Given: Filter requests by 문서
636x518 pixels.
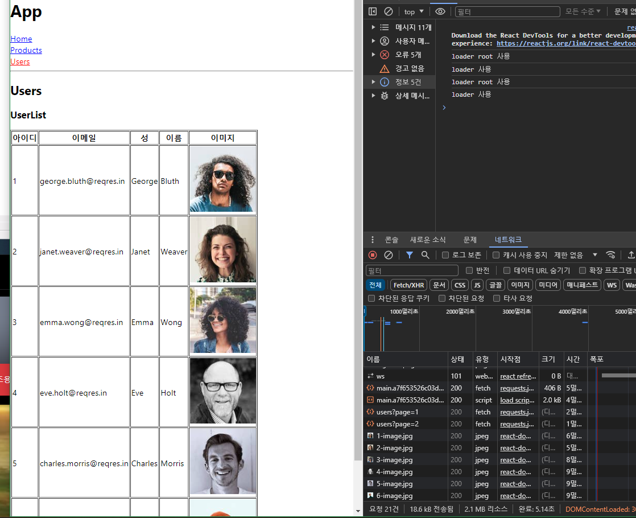Looking at the screenshot, I should [x=439, y=285].
